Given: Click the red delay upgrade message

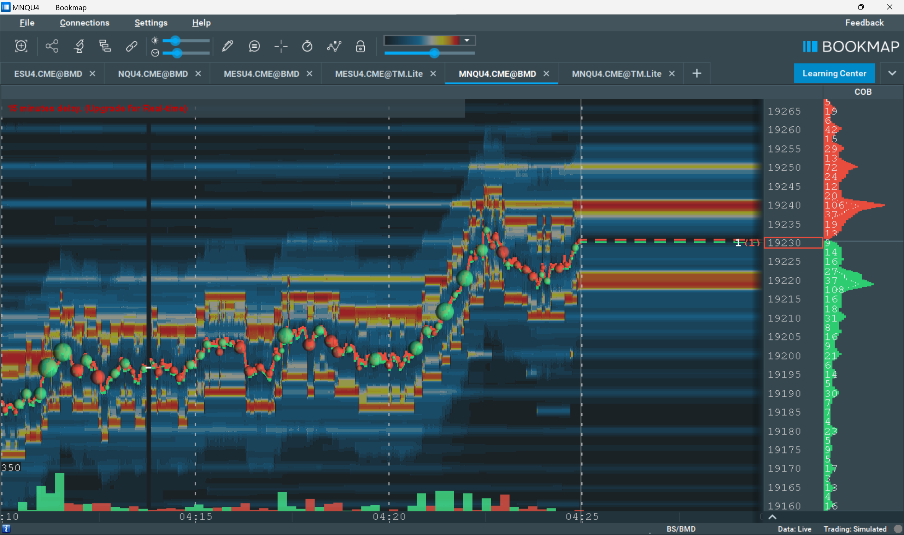Looking at the screenshot, I should pyautogui.click(x=98, y=108).
